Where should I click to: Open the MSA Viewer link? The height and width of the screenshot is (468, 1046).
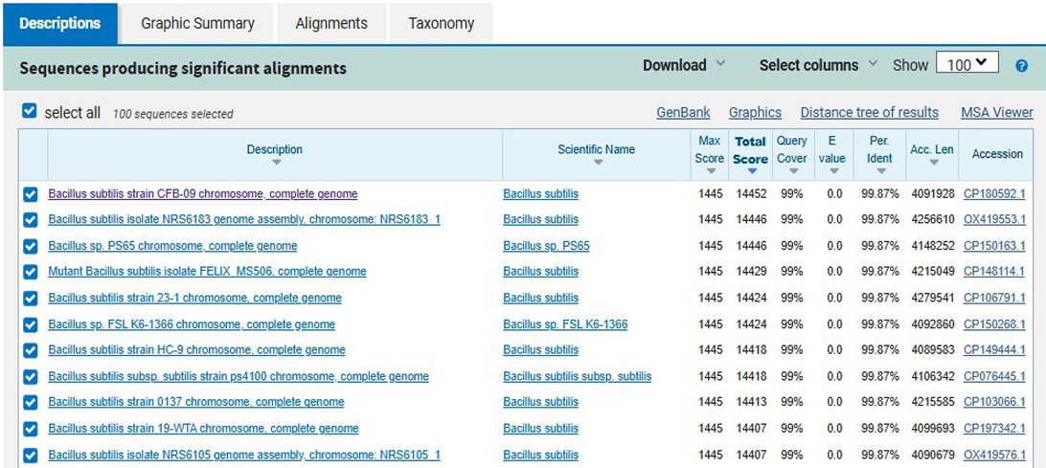(x=996, y=112)
